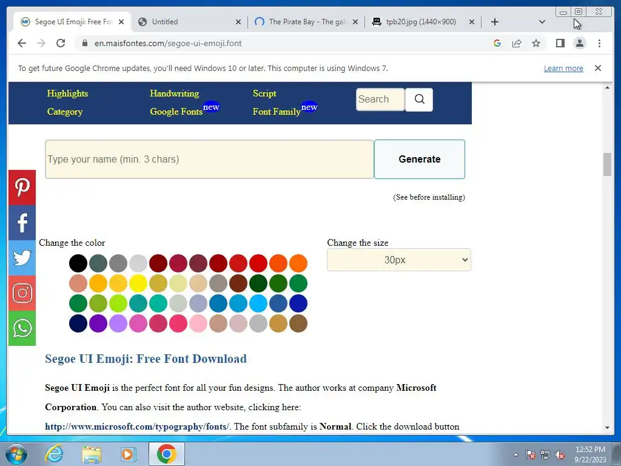Click the Generate button
Screen dimensions: 621x466
(x=420, y=160)
